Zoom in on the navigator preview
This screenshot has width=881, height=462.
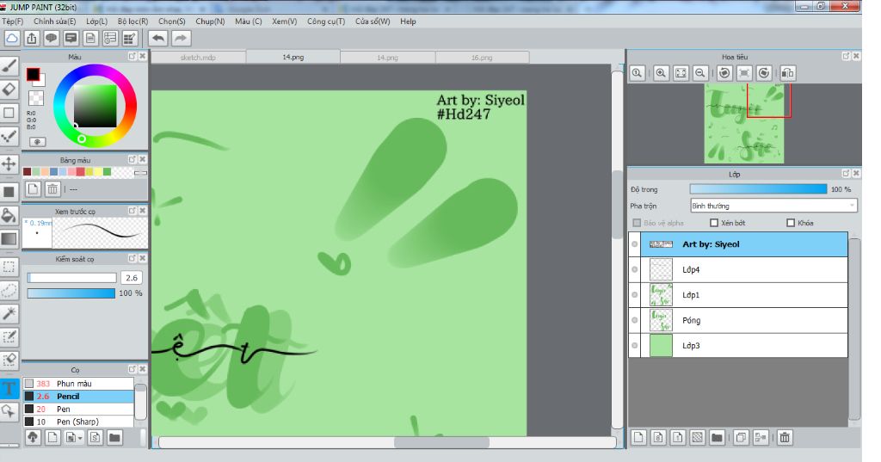(662, 73)
